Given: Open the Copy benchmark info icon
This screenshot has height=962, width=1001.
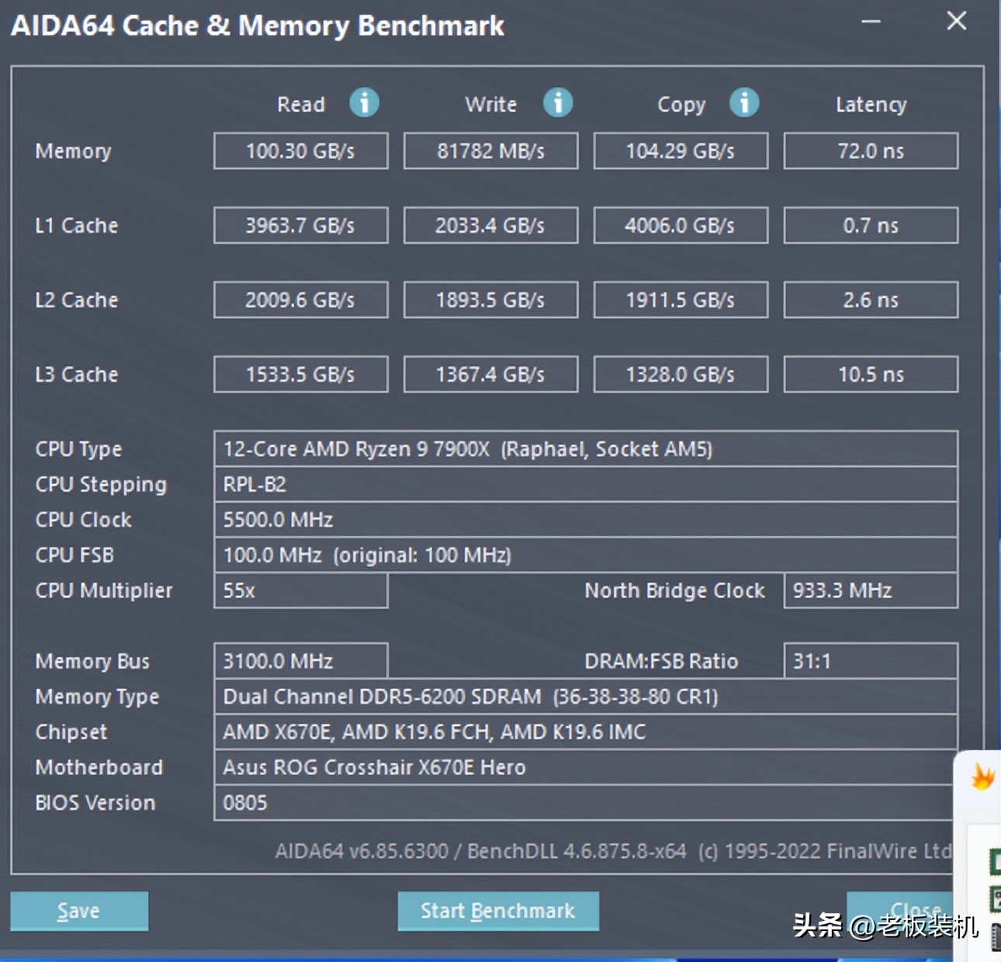Looking at the screenshot, I should point(744,102).
